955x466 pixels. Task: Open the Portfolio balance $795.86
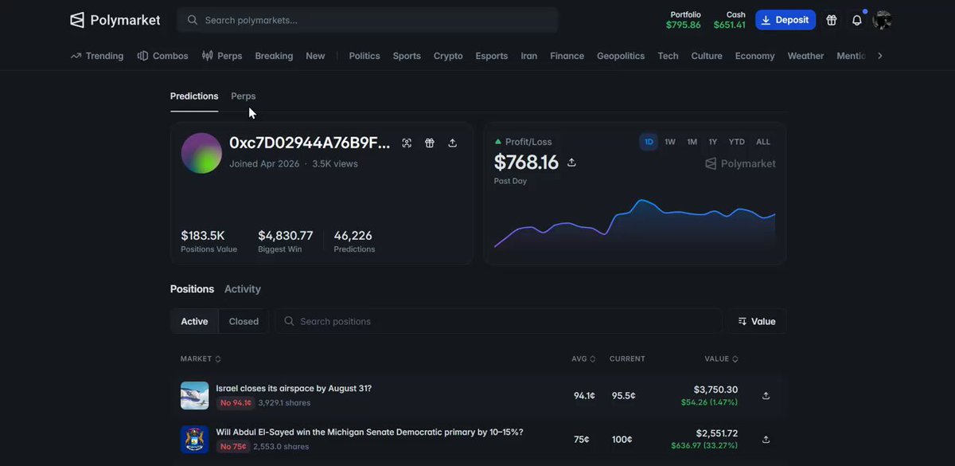tap(684, 20)
